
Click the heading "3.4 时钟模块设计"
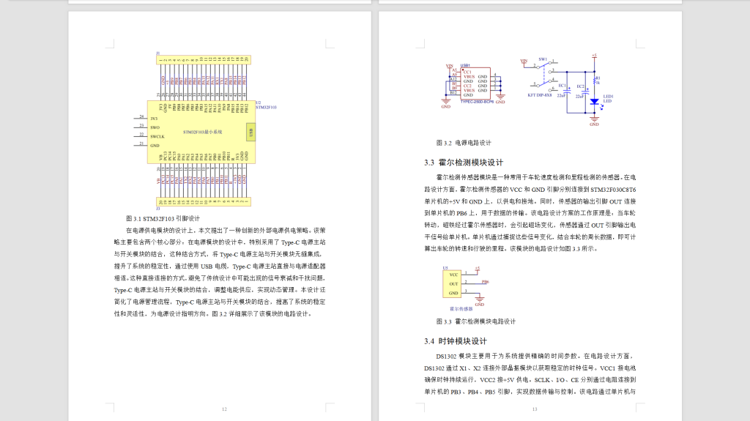[x=456, y=341]
